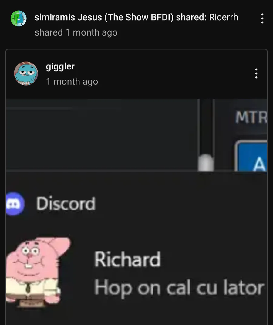This screenshot has width=273, height=325.
Task: Click the "Ricerrh" shared caption text
Action: point(224,17)
